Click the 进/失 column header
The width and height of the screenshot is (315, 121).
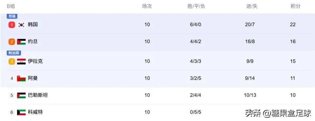point(252,6)
